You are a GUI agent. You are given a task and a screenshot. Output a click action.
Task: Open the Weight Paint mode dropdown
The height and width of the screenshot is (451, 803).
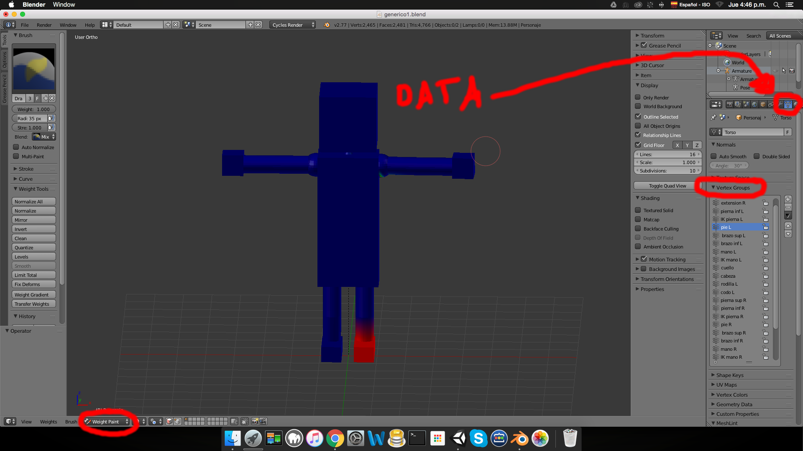[107, 422]
